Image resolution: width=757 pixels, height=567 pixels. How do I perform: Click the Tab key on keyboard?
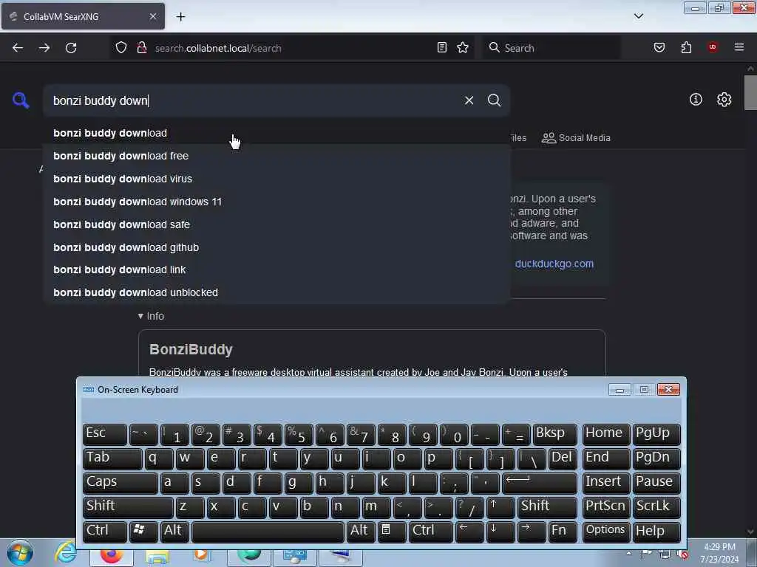112,458
